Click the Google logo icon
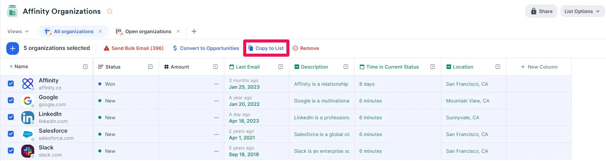 pyautogui.click(x=28, y=101)
